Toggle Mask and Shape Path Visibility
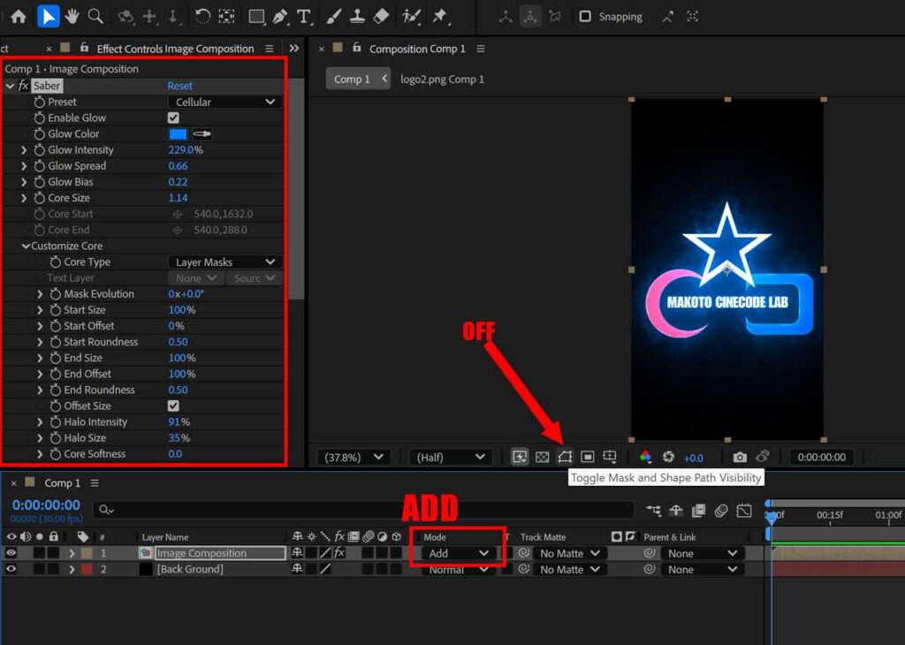 tap(565, 457)
